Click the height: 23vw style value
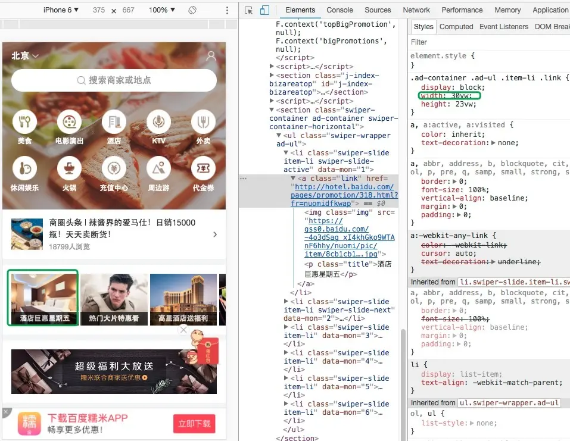570x441 pixels. click(465, 104)
